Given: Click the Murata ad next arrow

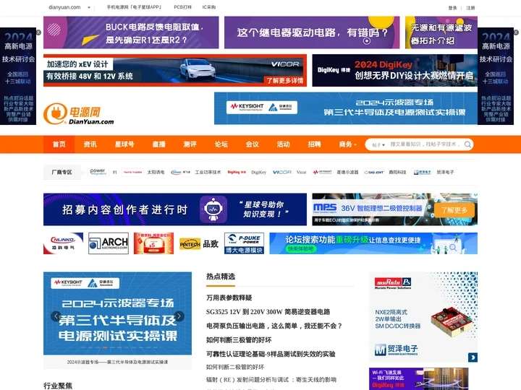Looking at the screenshot, I should (473, 357).
